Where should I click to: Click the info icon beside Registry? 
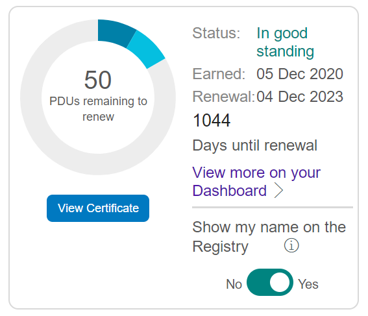click(291, 246)
